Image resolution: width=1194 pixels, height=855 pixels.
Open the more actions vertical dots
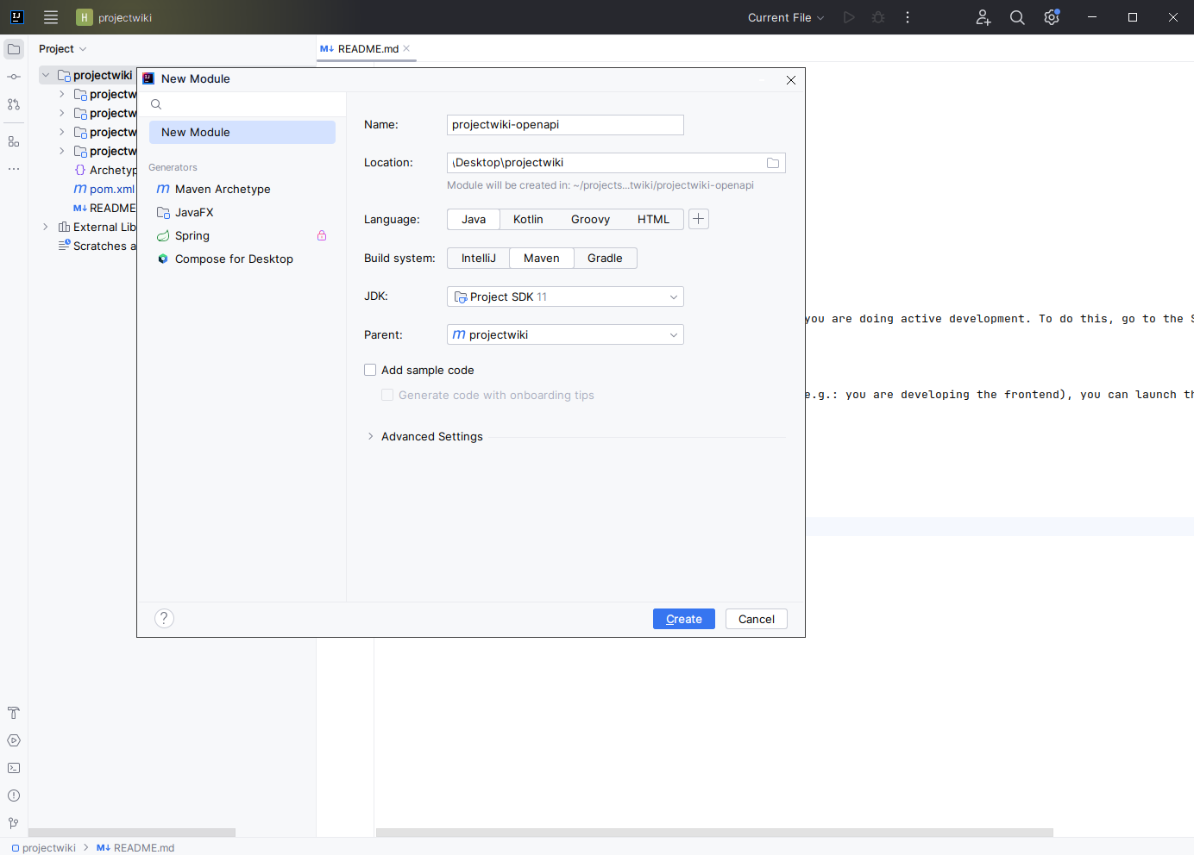(908, 17)
